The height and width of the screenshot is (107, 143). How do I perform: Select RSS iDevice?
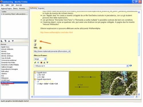(x=3, y=76)
